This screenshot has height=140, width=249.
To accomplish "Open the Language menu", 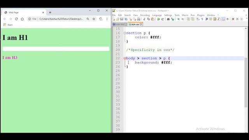I will point(157,15).
